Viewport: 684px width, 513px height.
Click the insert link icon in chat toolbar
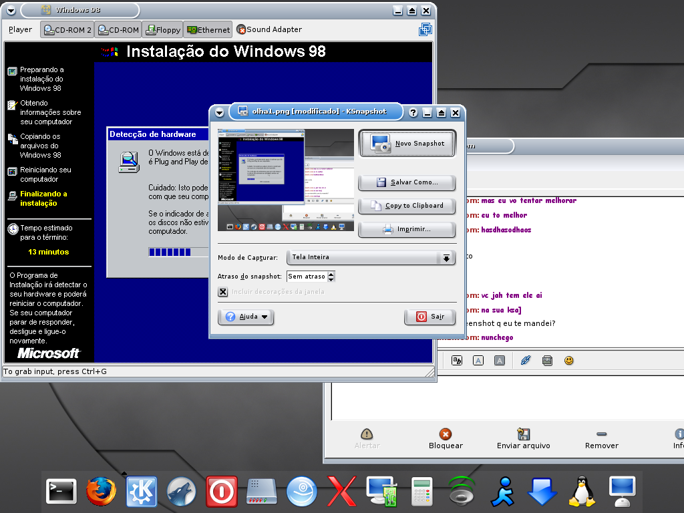526,360
